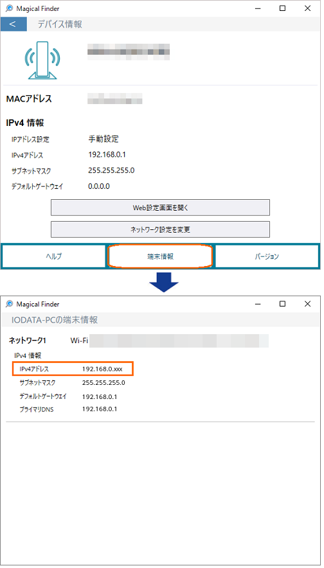
Task: Click Magical Finder app icon in lower title bar
Action: tap(10, 304)
